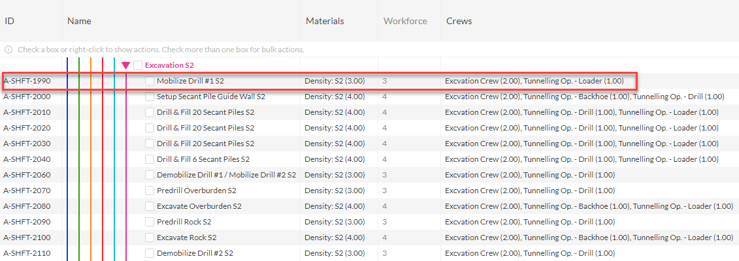Click the Materials column header
The image size is (739, 261).
click(x=325, y=21)
